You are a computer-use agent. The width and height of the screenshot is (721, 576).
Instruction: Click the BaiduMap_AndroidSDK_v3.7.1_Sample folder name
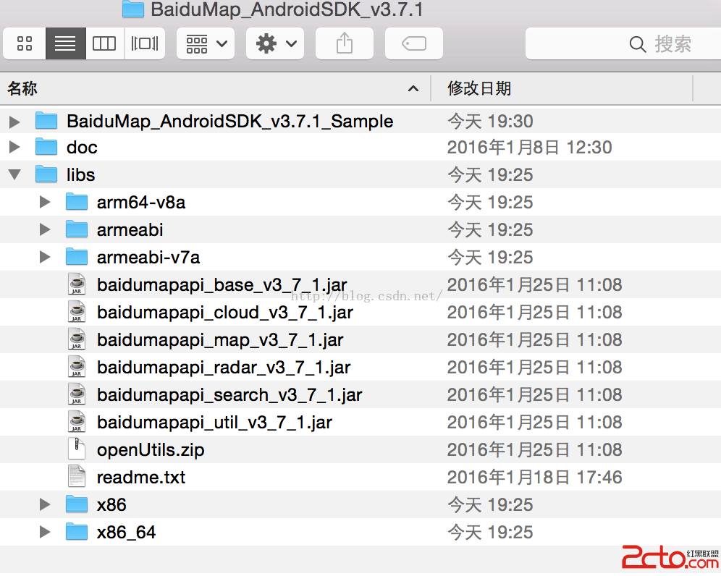pos(230,122)
